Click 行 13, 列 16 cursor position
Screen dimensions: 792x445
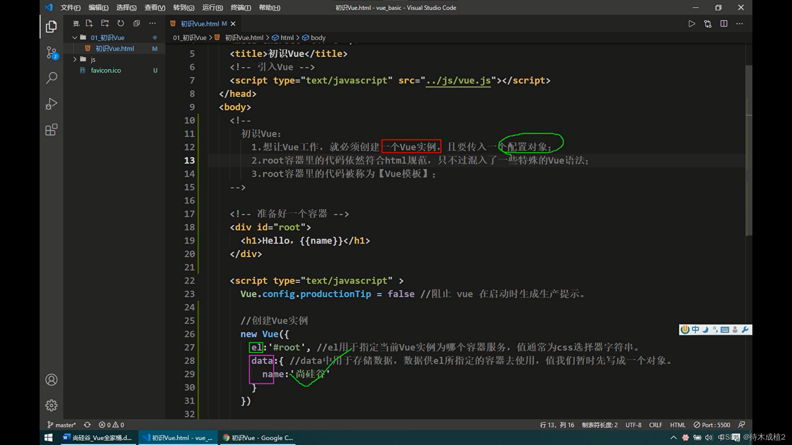(557, 425)
